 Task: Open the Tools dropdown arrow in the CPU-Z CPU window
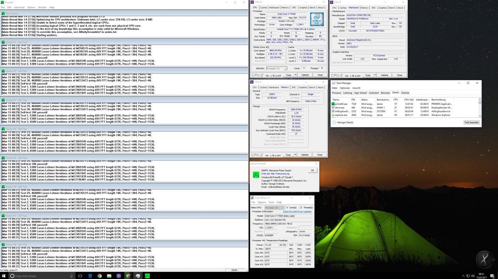[x=295, y=75]
